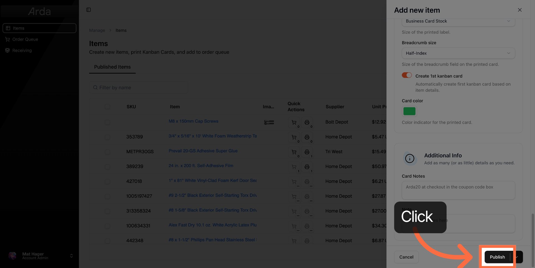This screenshot has width=535, height=268.
Task: Click Bolt Depot supplier cell
Action: tap(337, 122)
